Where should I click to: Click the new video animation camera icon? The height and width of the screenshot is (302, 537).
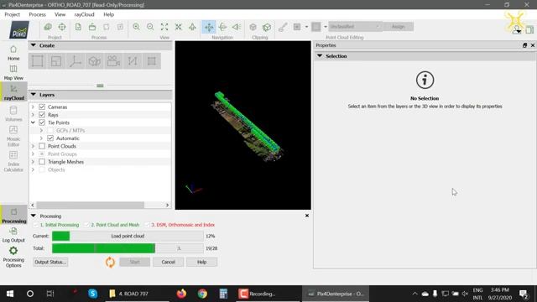click(x=113, y=61)
